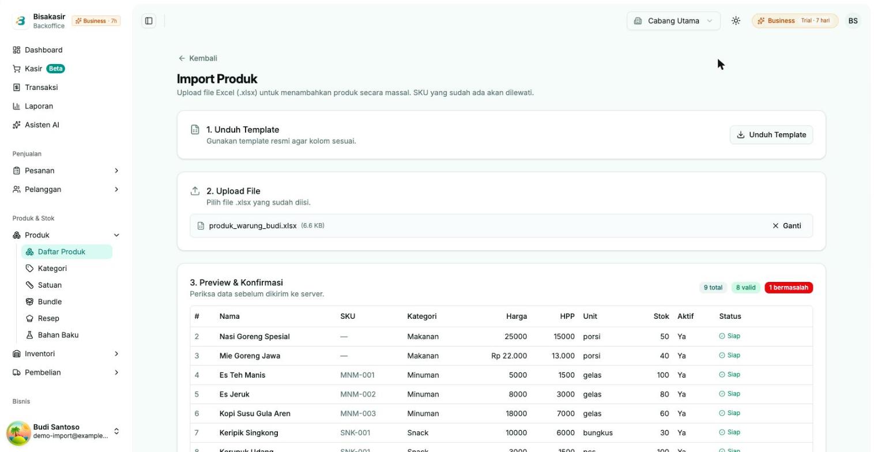Viewport: 874px width, 452px height.
Task: Click Budi Santoso profile avatar
Action: pyautogui.click(x=18, y=432)
